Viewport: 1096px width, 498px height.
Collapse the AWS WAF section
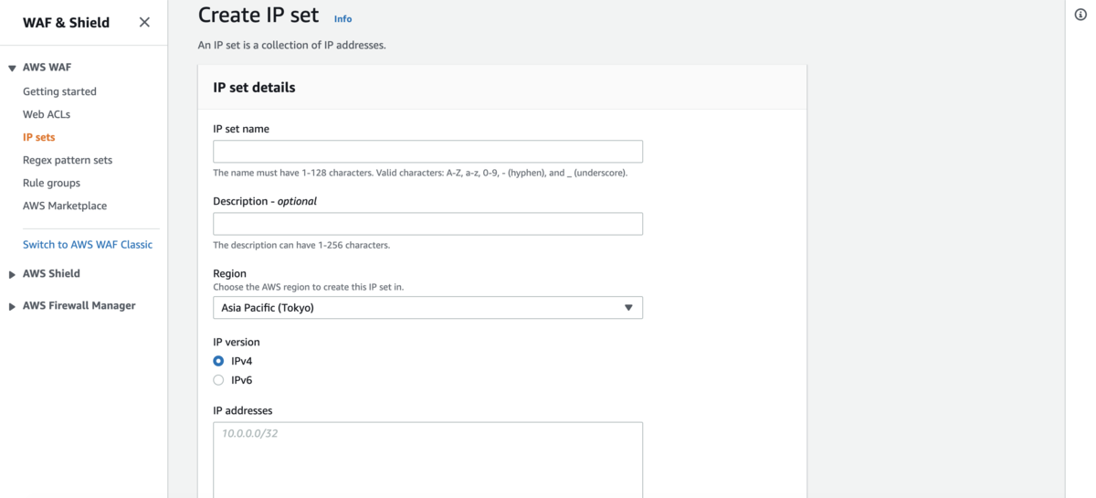point(12,69)
